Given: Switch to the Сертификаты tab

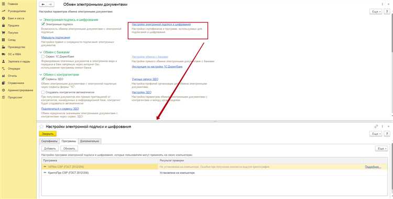Looking at the screenshot, I should pos(49,141).
